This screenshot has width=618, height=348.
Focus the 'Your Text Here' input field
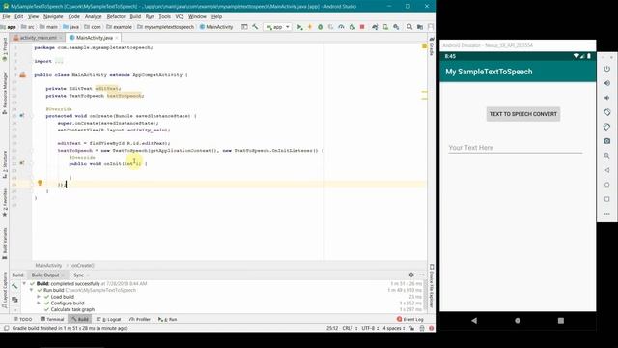(x=515, y=148)
